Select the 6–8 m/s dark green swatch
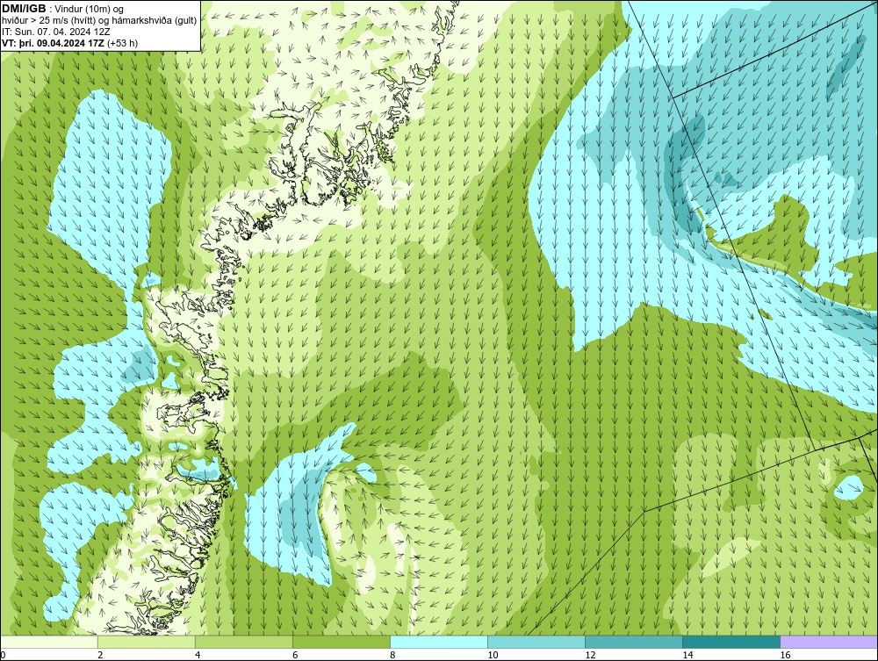The image size is (878, 661). pyautogui.click(x=341, y=642)
